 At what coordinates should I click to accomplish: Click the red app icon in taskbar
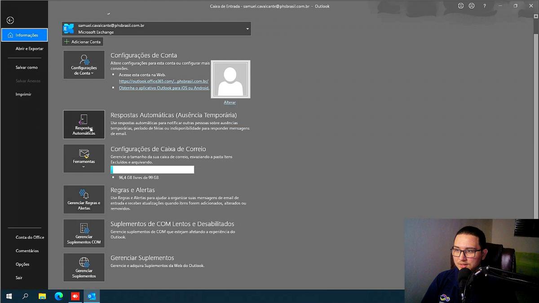point(75,296)
